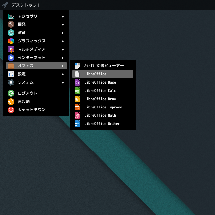The width and height of the screenshot is (215, 215).
Task: Click the blue globe インターネット icon
Action: click(11, 58)
